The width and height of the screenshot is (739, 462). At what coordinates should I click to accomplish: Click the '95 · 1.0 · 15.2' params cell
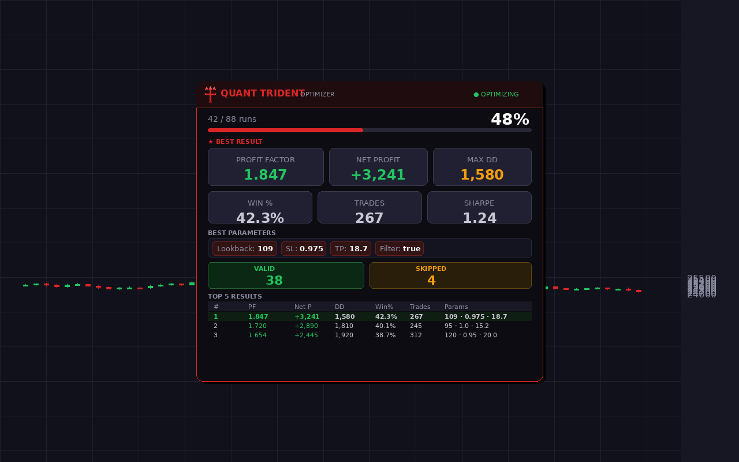[x=466, y=326]
